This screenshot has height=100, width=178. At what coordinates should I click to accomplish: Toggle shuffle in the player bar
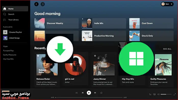[x=77, y=93]
